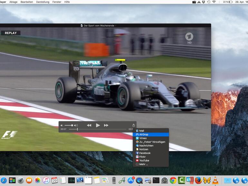Click the max-volume speaker icon
The height and width of the screenshot is (186, 248).
click(x=76, y=126)
